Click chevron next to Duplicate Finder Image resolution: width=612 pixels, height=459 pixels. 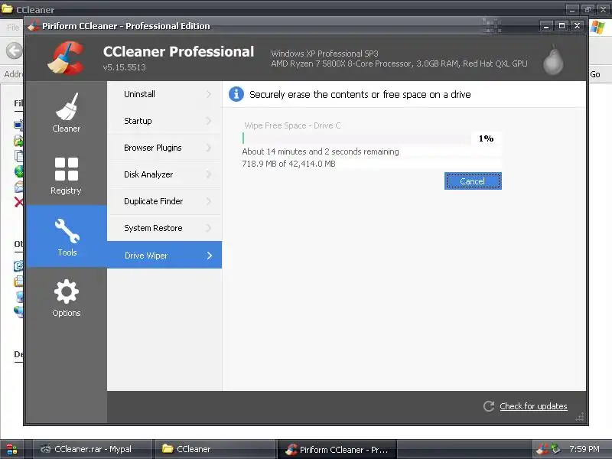coord(209,201)
